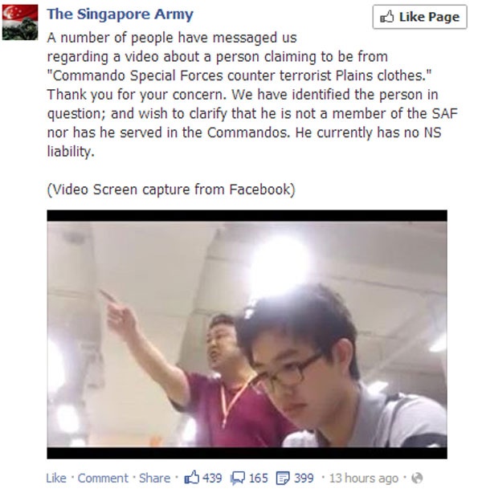Click the Video Screen capture from Facebook caption
Viewport: 482px width, 497px height.
[171, 189]
